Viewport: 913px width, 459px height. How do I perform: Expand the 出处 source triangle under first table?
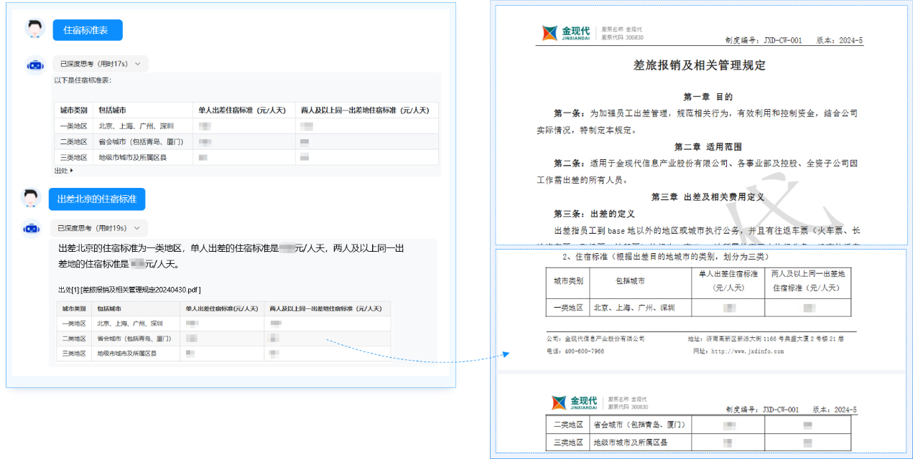(x=71, y=171)
